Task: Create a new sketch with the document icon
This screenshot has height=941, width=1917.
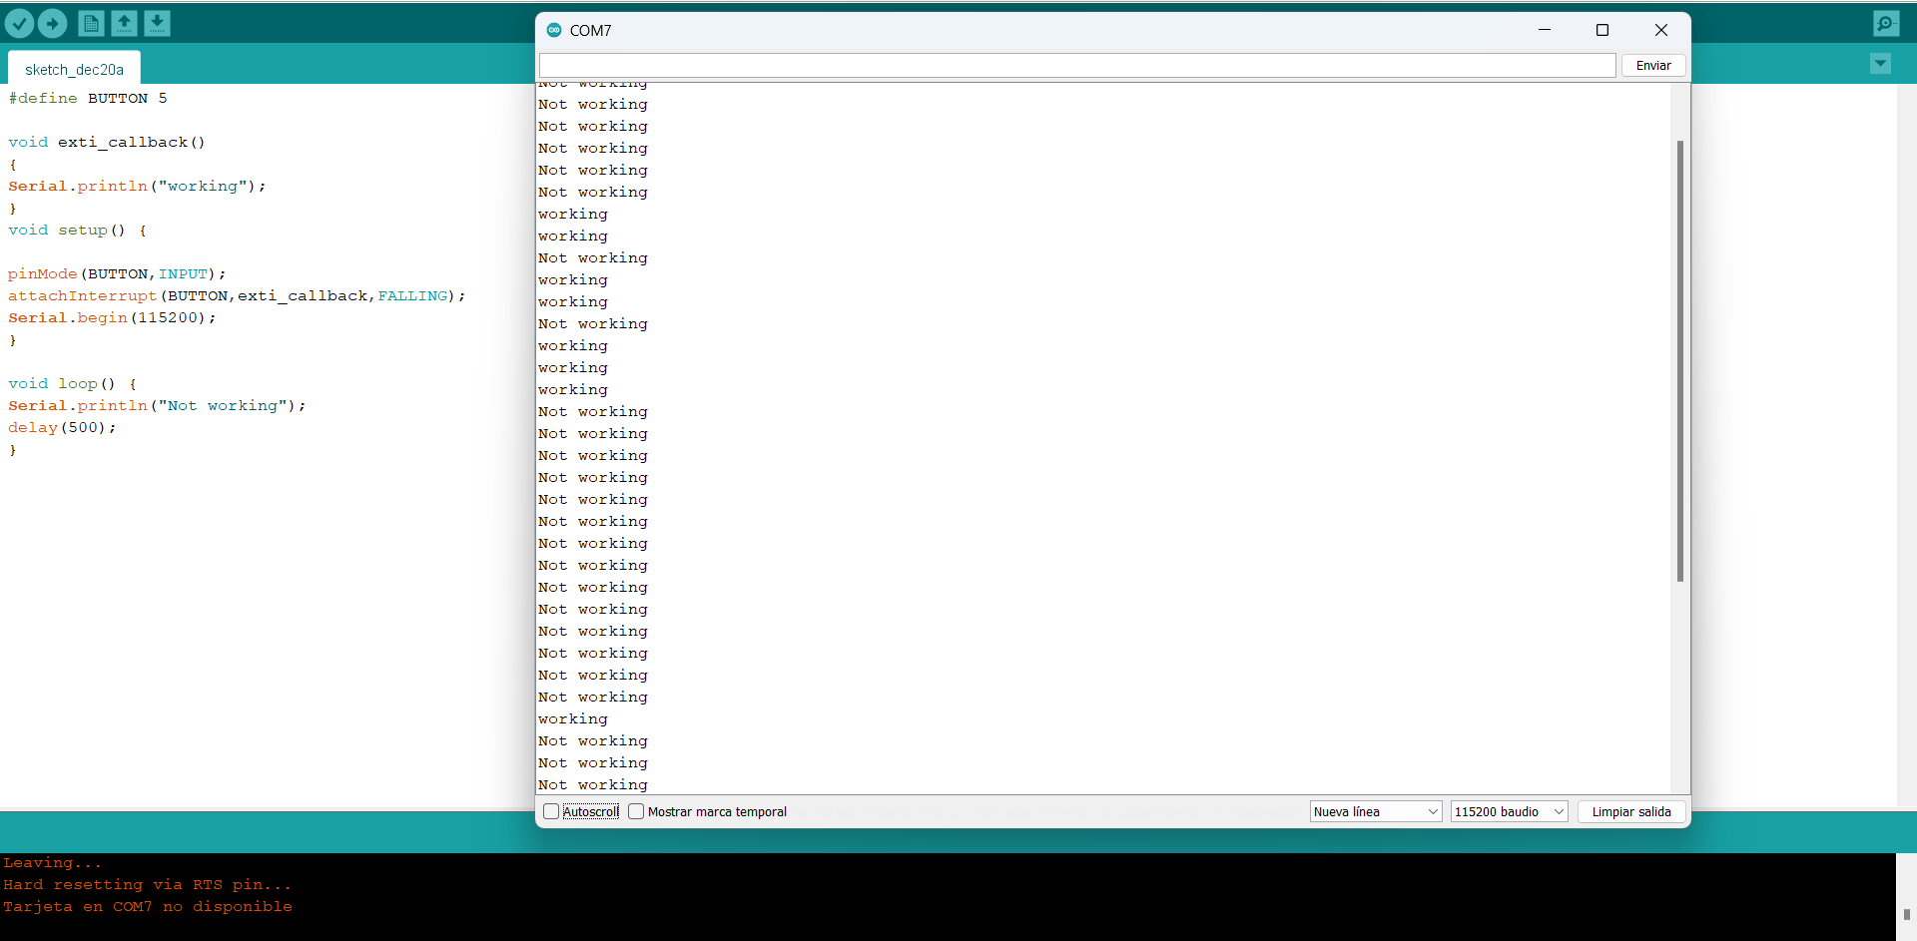Action: click(91, 23)
